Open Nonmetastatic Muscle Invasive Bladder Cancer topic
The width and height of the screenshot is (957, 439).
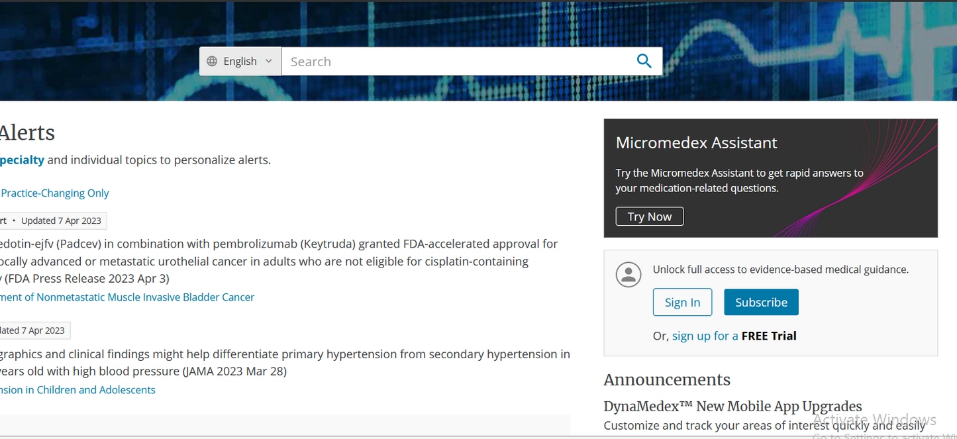(127, 297)
